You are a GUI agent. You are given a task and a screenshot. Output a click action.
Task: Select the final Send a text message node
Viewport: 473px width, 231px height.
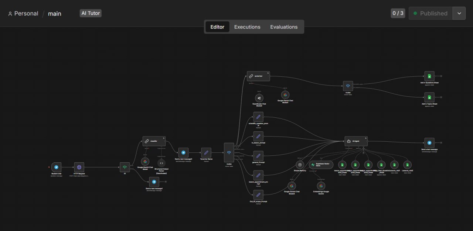(429, 143)
